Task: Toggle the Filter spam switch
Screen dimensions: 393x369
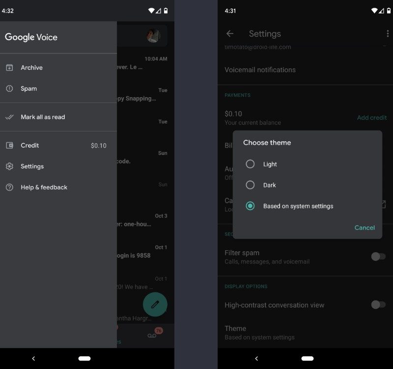Action: 378,257
